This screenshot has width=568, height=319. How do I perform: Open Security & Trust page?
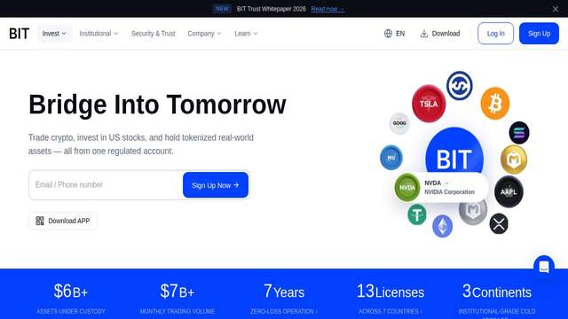[x=154, y=34]
